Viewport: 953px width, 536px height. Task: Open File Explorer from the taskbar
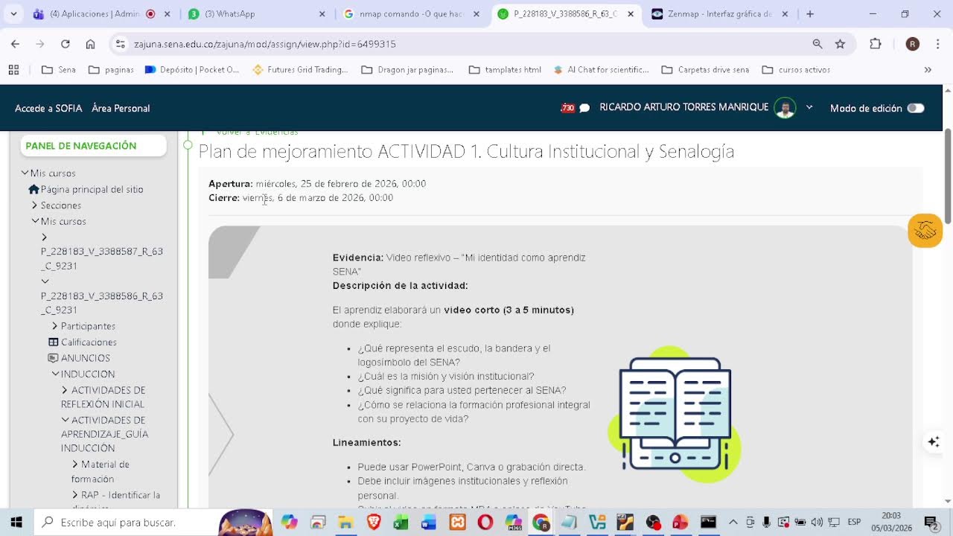(x=345, y=522)
